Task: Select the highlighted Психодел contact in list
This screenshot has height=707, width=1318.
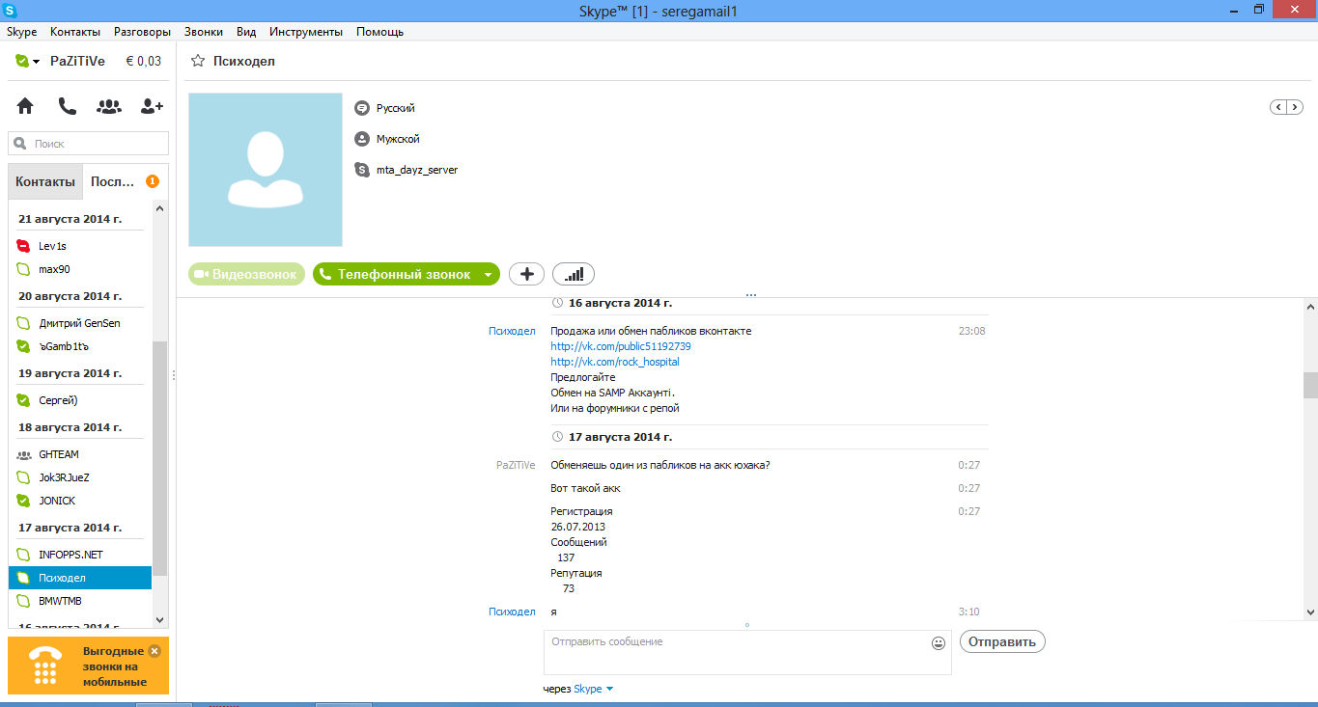Action: click(x=80, y=578)
